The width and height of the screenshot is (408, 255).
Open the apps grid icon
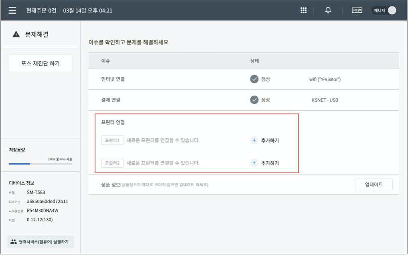point(303,10)
